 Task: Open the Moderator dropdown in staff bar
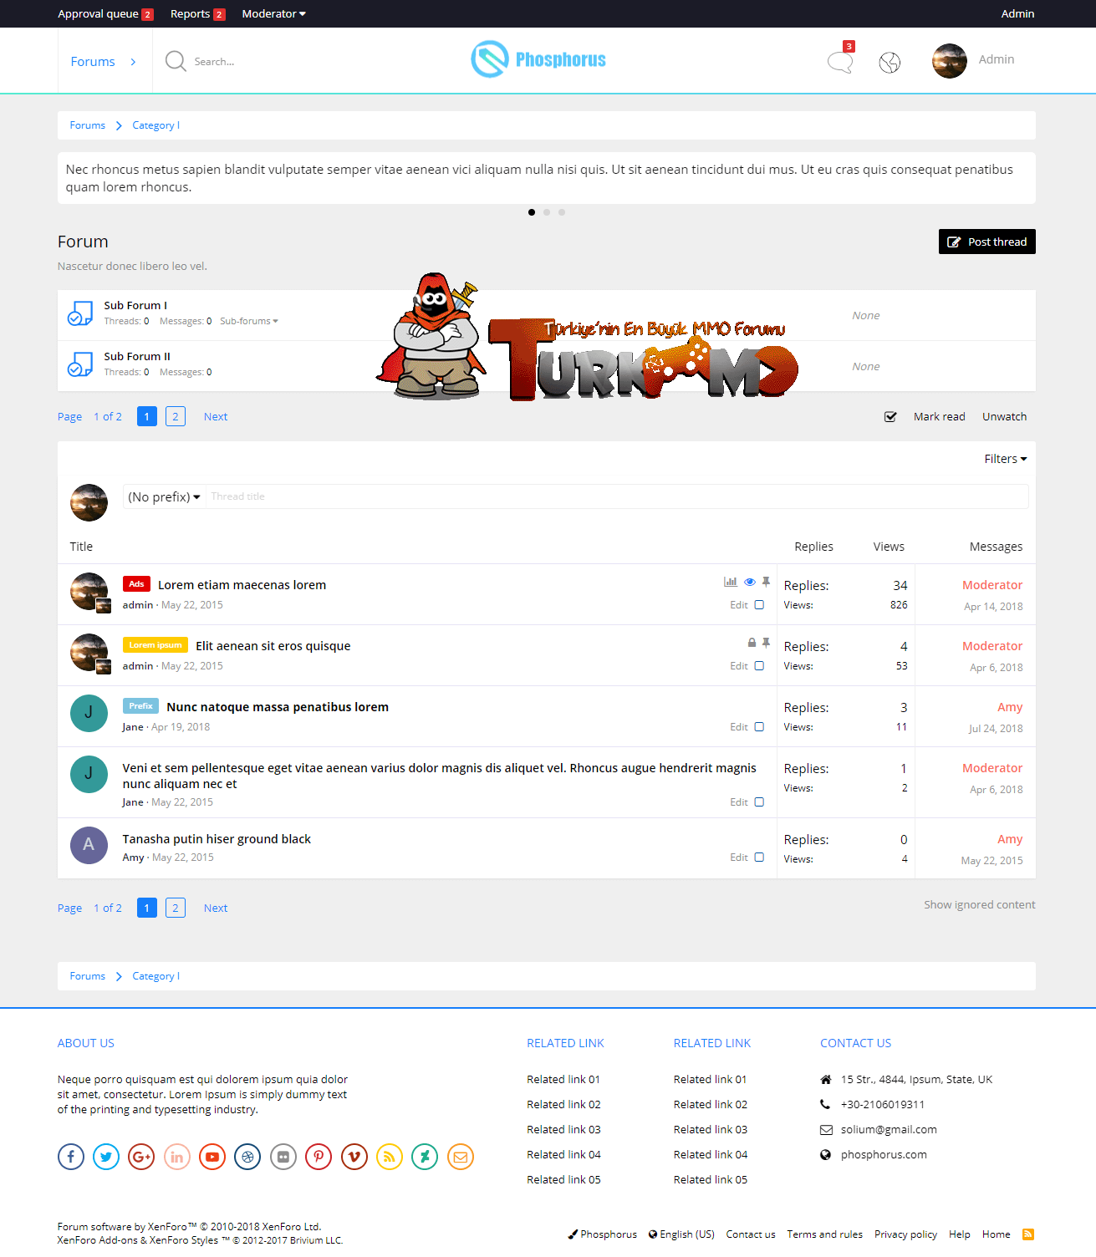[273, 13]
